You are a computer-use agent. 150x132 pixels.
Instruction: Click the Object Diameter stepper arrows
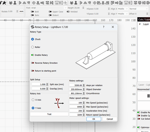[84, 89]
